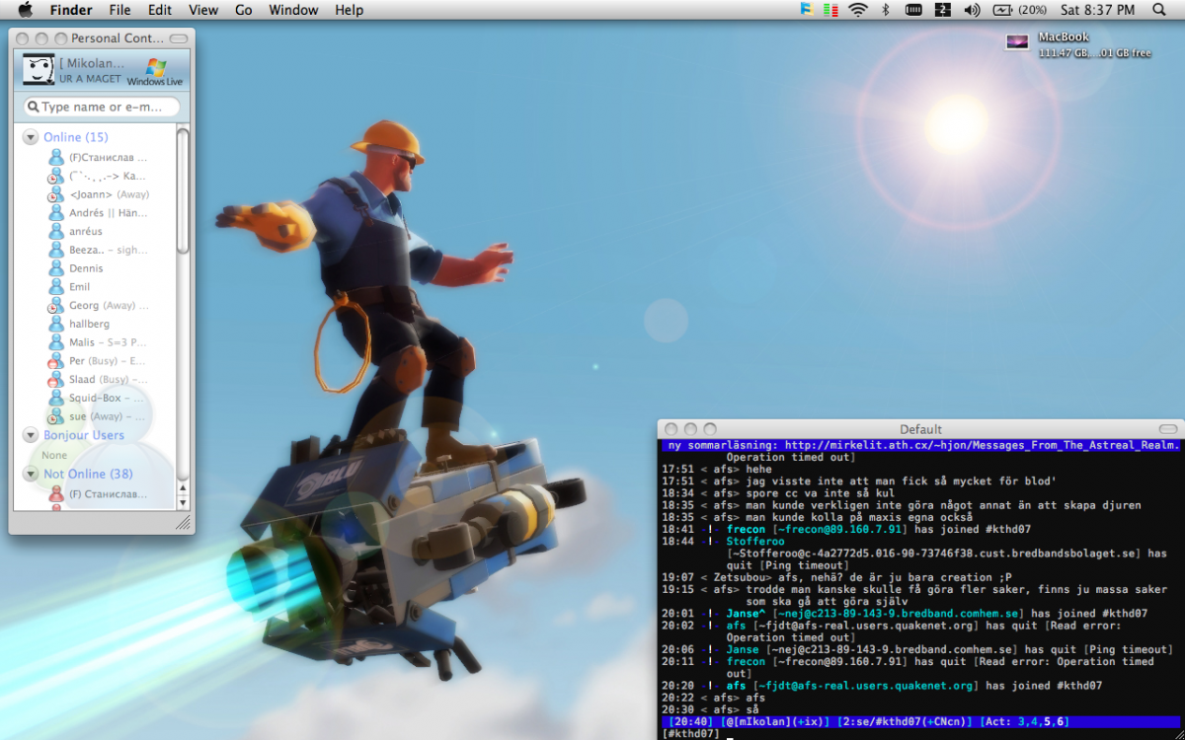1185x740 pixels.
Task: Click the contact name search field
Action: click(x=102, y=107)
